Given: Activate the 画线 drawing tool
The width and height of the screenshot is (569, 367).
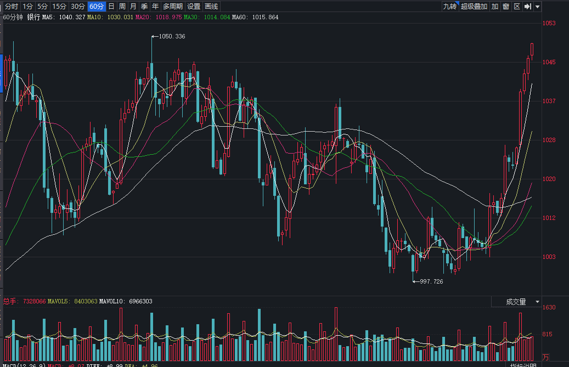Looking at the screenshot, I should click(x=211, y=7).
